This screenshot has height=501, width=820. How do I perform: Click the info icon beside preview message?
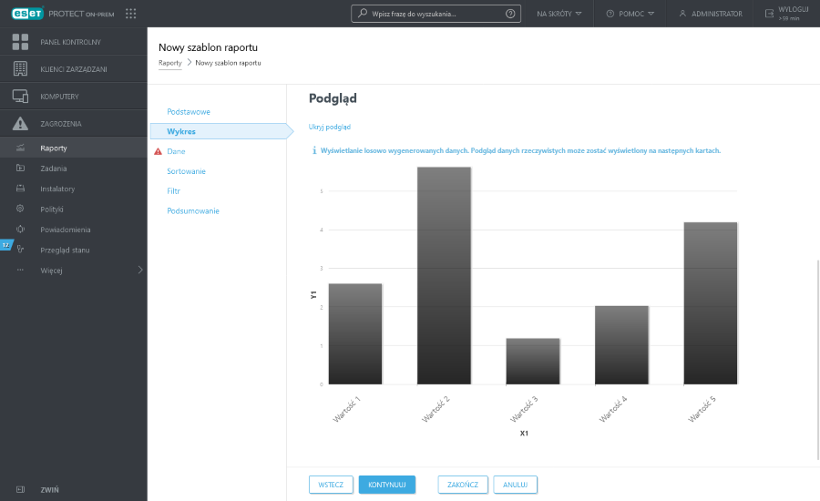tap(314, 150)
